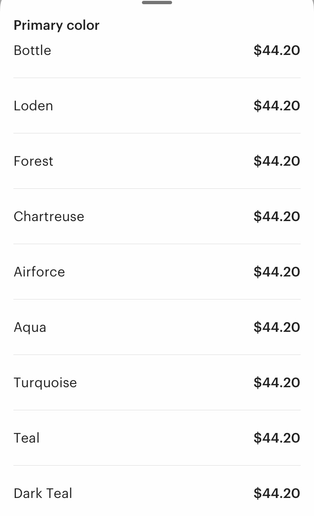Tap the sheet drag handle at top
Viewport: 314px width, 516px height.
(x=157, y=3)
